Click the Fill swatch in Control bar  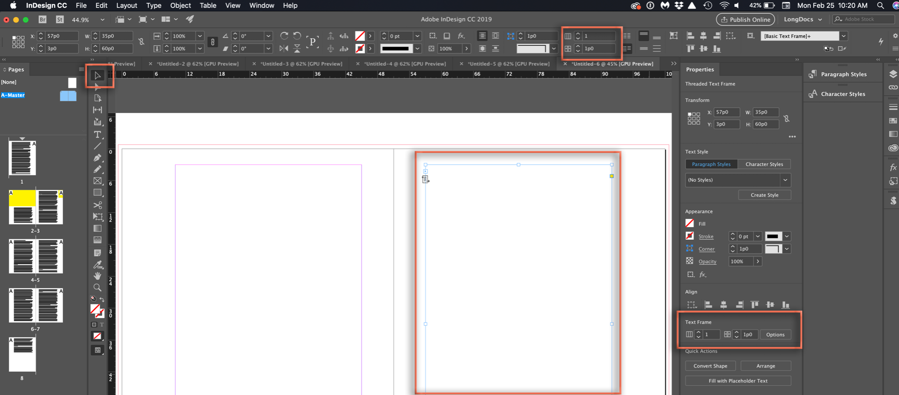[360, 36]
